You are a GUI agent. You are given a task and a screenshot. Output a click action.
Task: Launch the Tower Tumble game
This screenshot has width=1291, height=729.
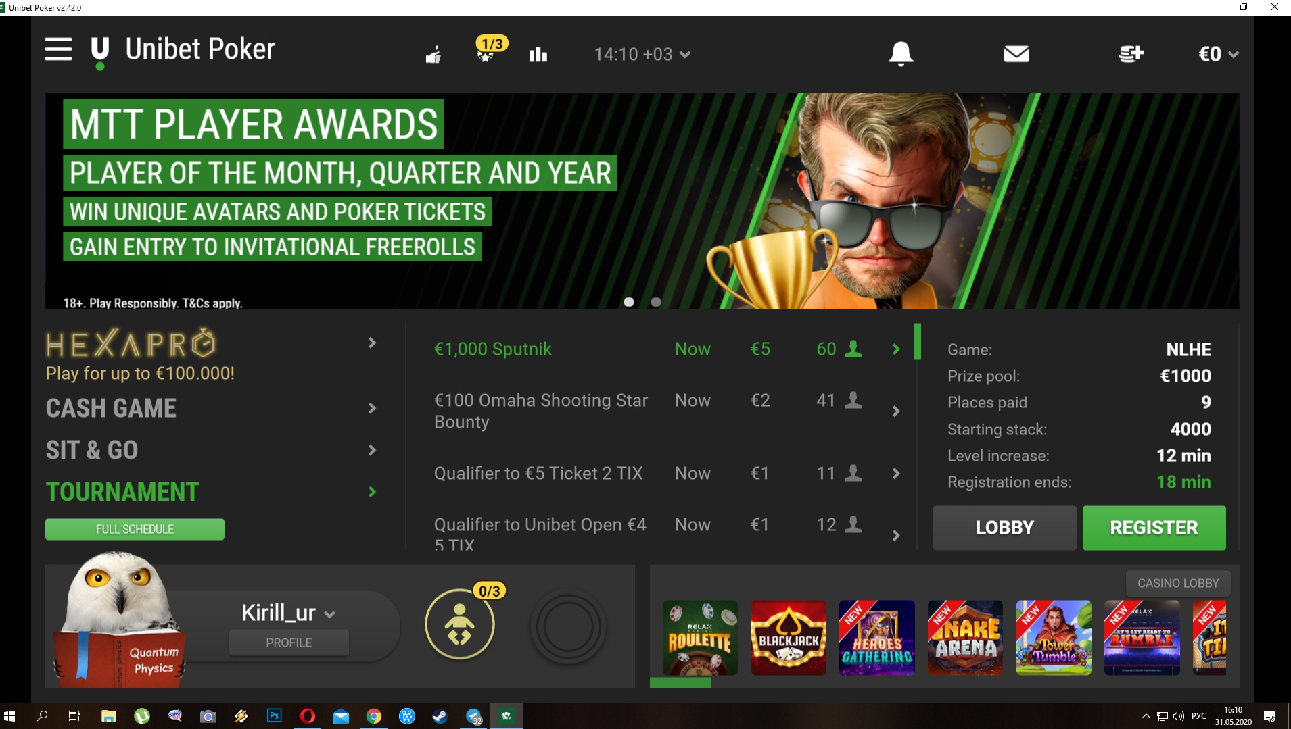[x=1054, y=637]
